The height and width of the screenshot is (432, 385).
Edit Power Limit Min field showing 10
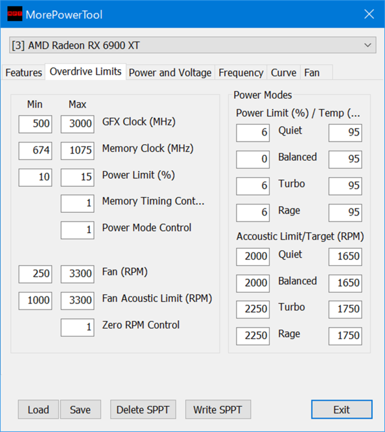35,178
